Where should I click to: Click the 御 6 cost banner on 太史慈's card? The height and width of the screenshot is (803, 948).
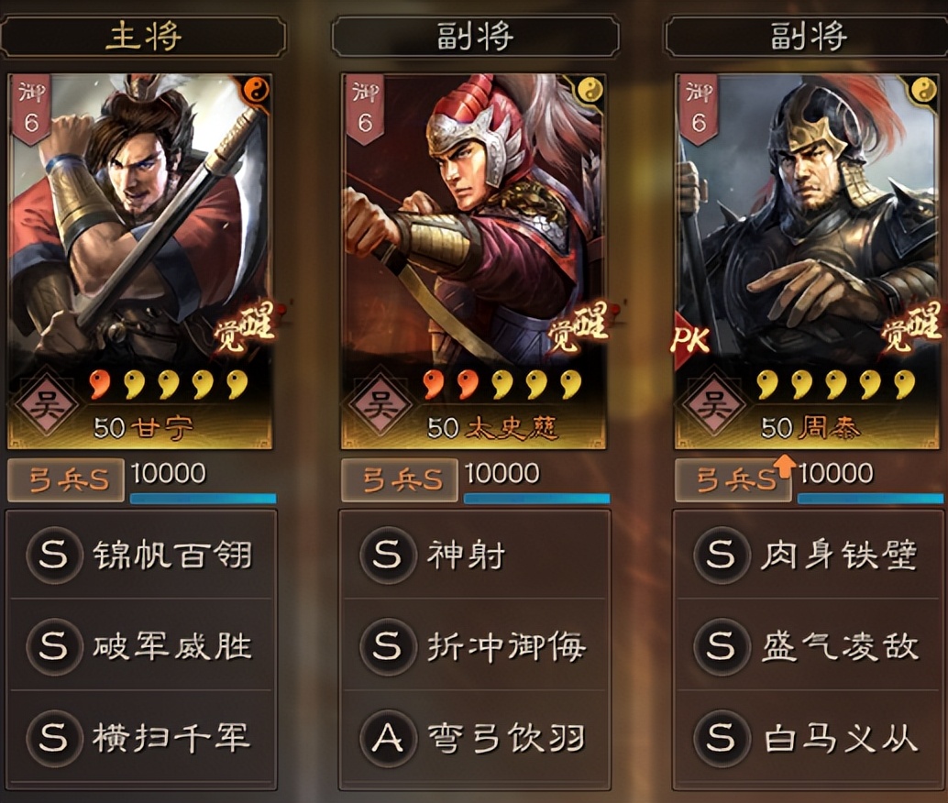365,109
